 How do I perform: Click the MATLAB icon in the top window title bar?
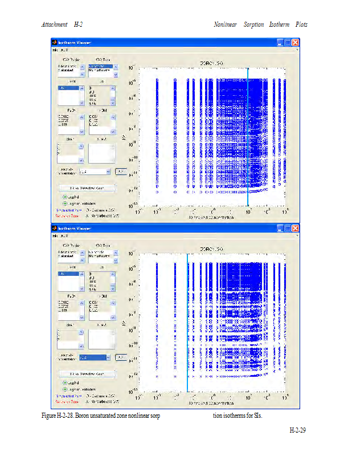click(55, 43)
